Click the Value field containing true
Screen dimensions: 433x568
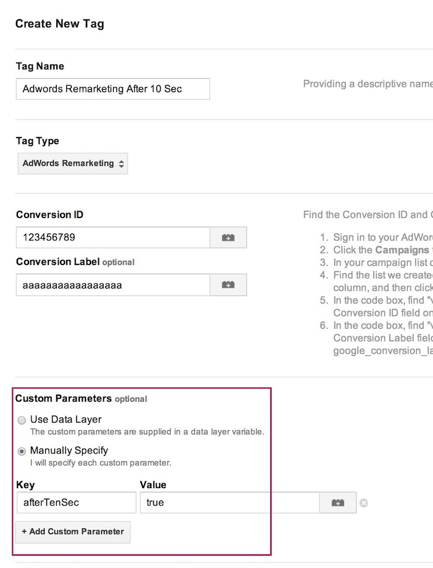pos(229,503)
